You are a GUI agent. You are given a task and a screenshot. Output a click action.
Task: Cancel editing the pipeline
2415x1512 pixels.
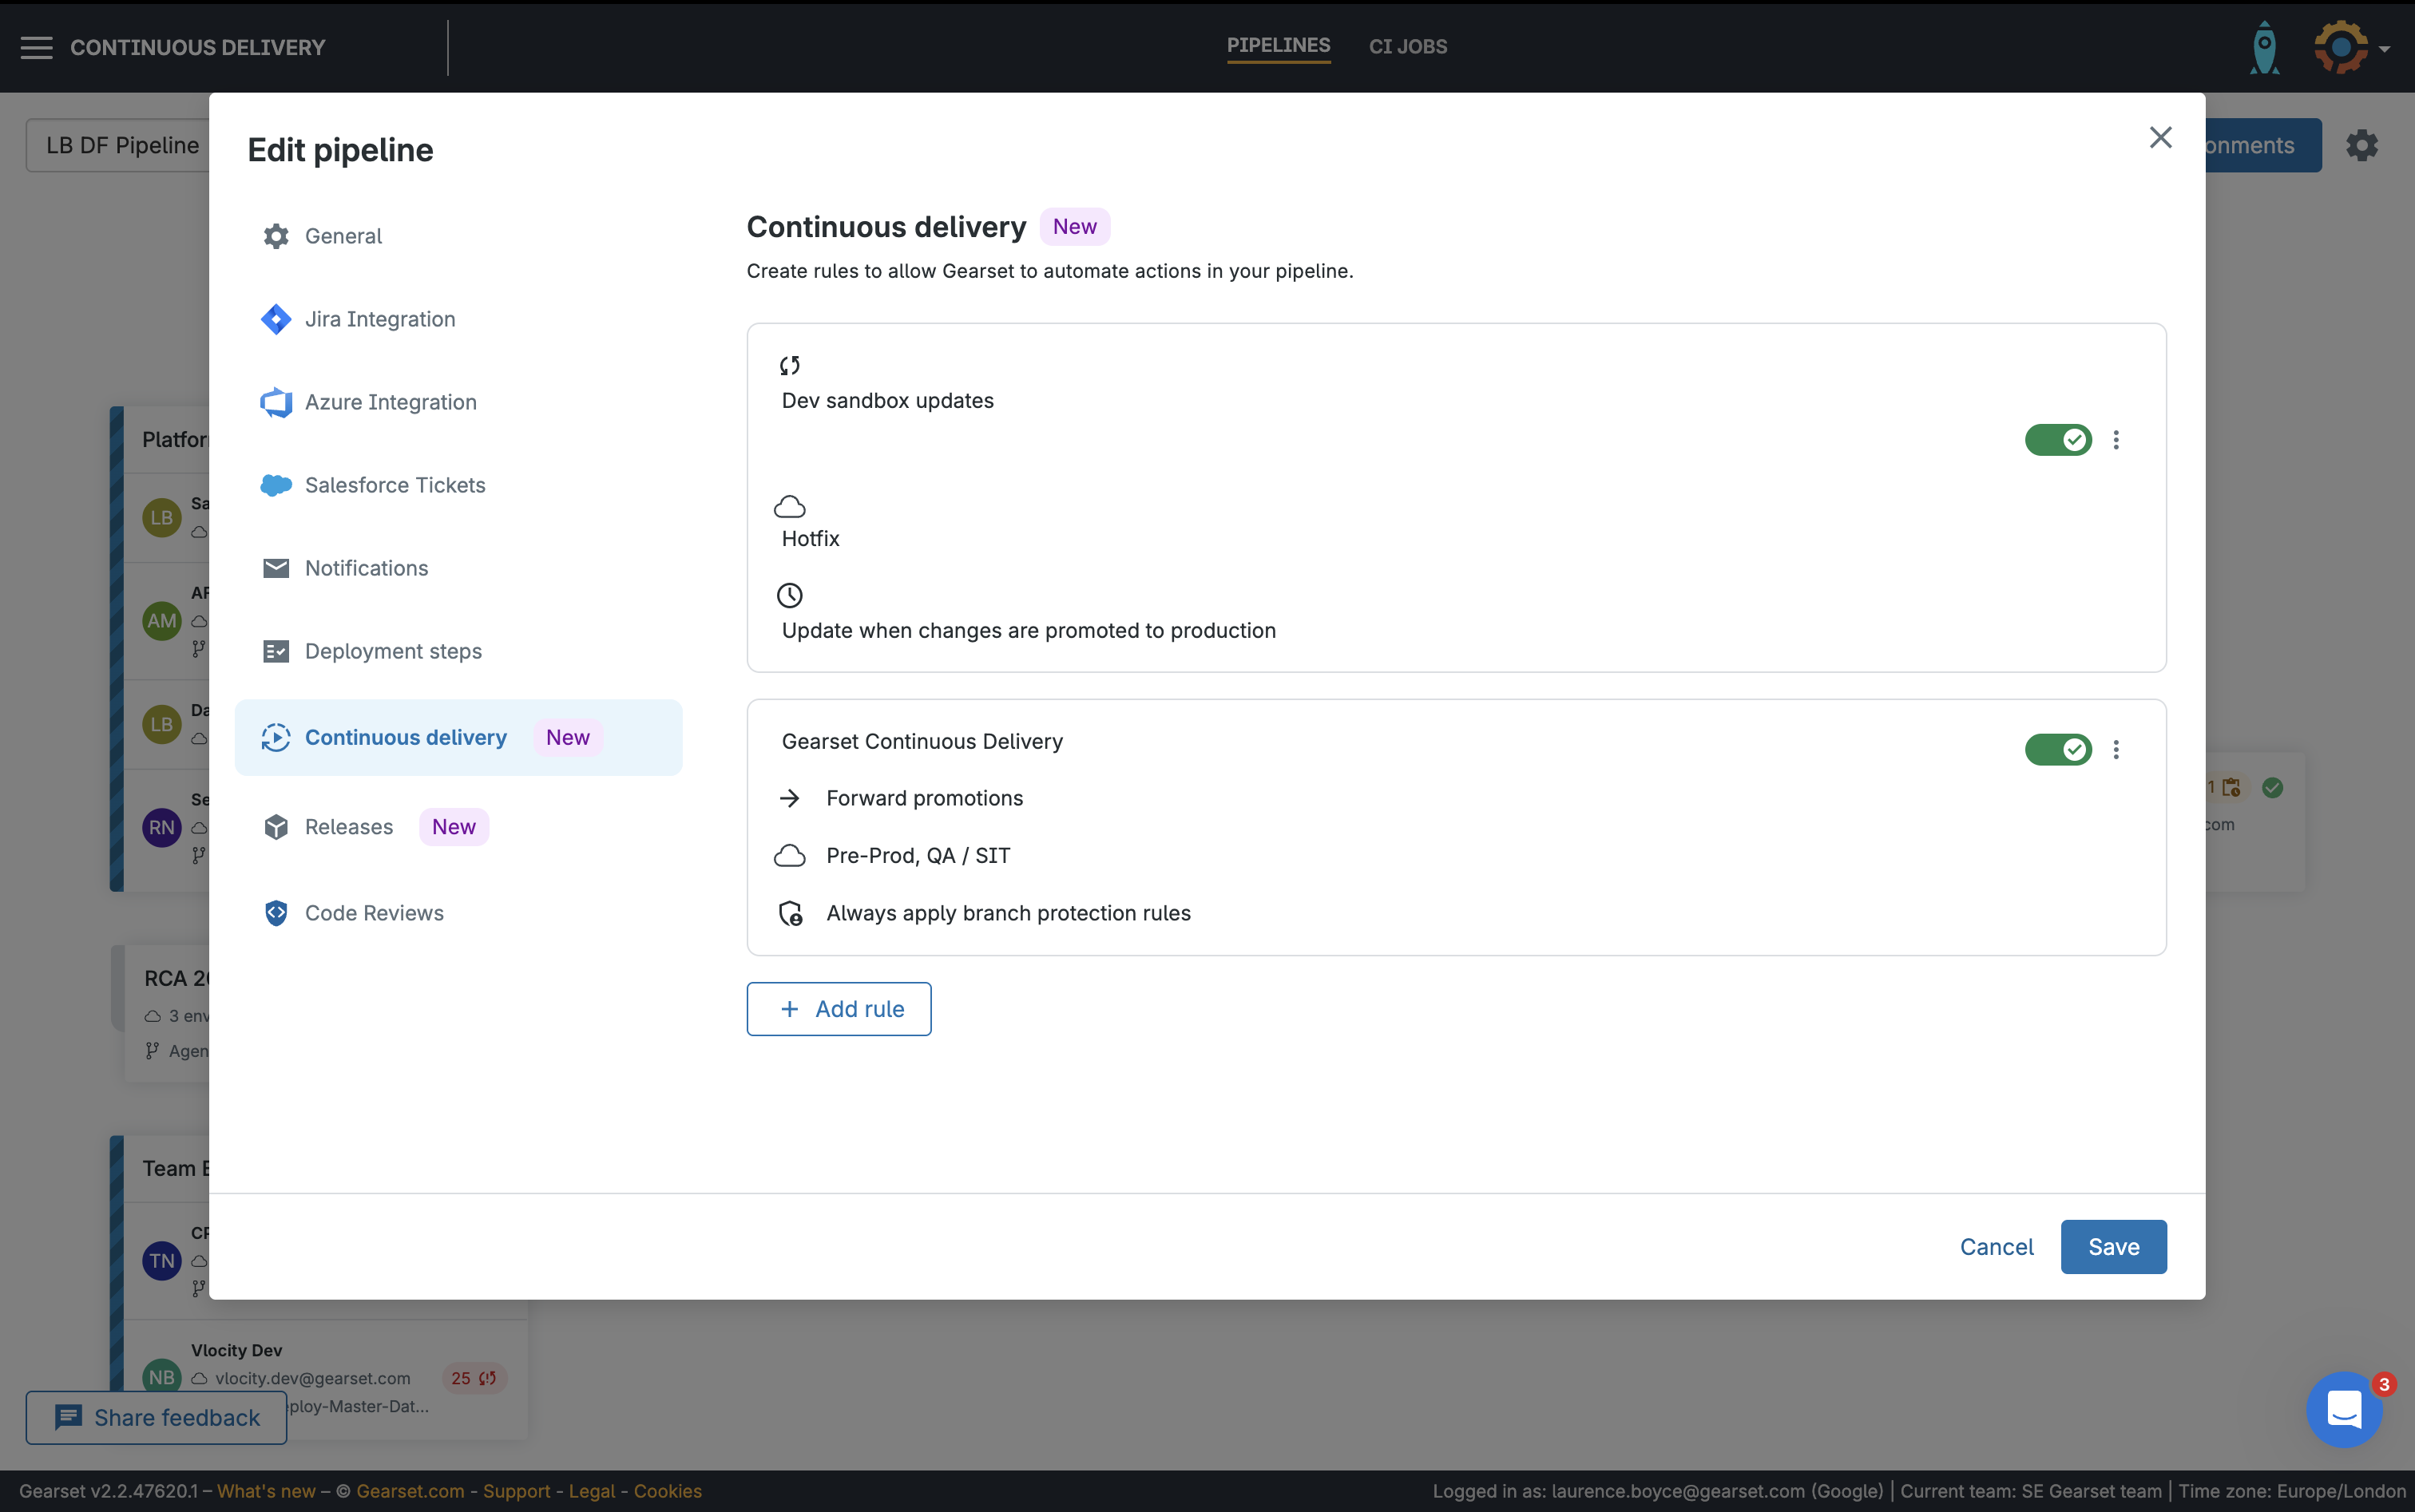[1996, 1247]
